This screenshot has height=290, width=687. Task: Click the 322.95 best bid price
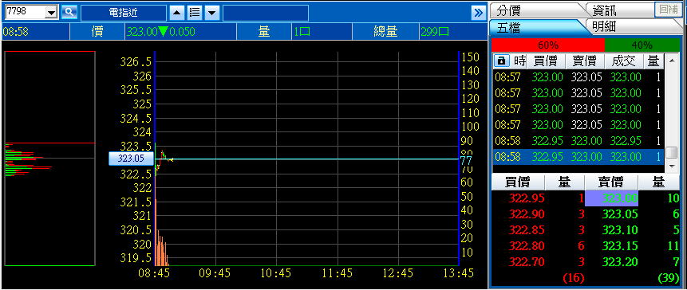coord(527,198)
